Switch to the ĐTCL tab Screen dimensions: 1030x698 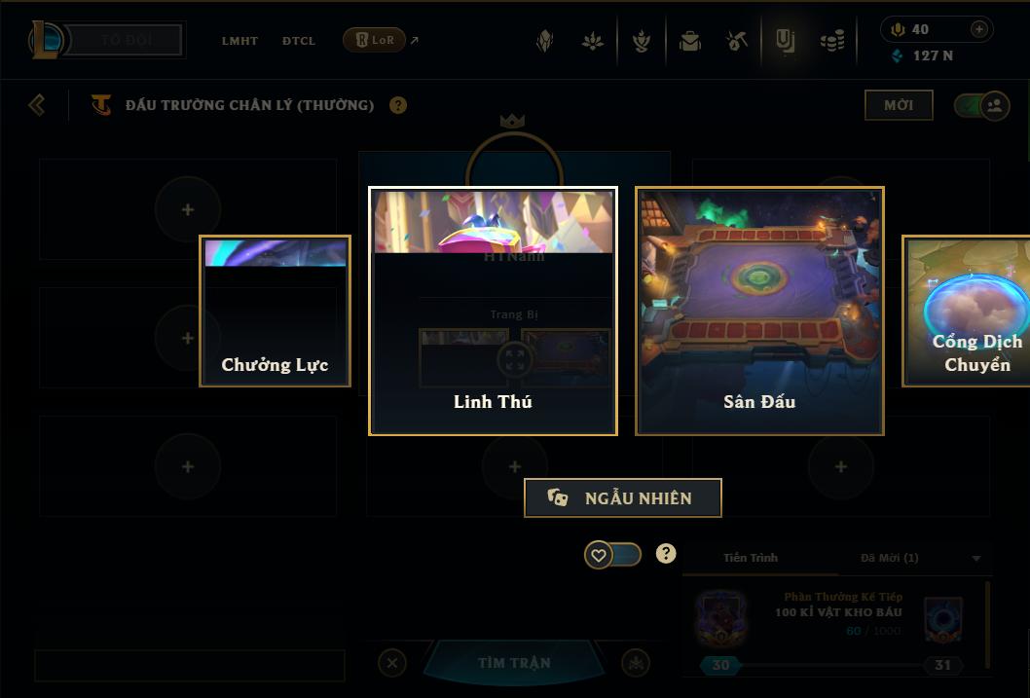click(x=299, y=41)
